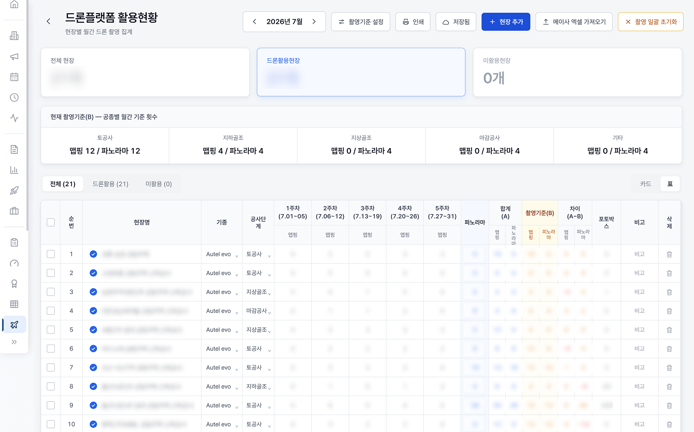The height and width of the screenshot is (432, 694).
Task: Open the 지상골조 stage dropdown in row 3
Action: [258, 292]
